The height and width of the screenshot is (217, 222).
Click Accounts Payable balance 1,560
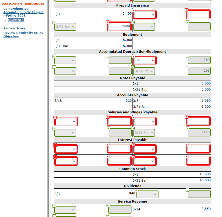(206, 107)
